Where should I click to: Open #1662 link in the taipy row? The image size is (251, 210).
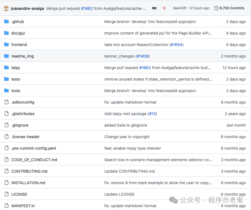[145, 68]
